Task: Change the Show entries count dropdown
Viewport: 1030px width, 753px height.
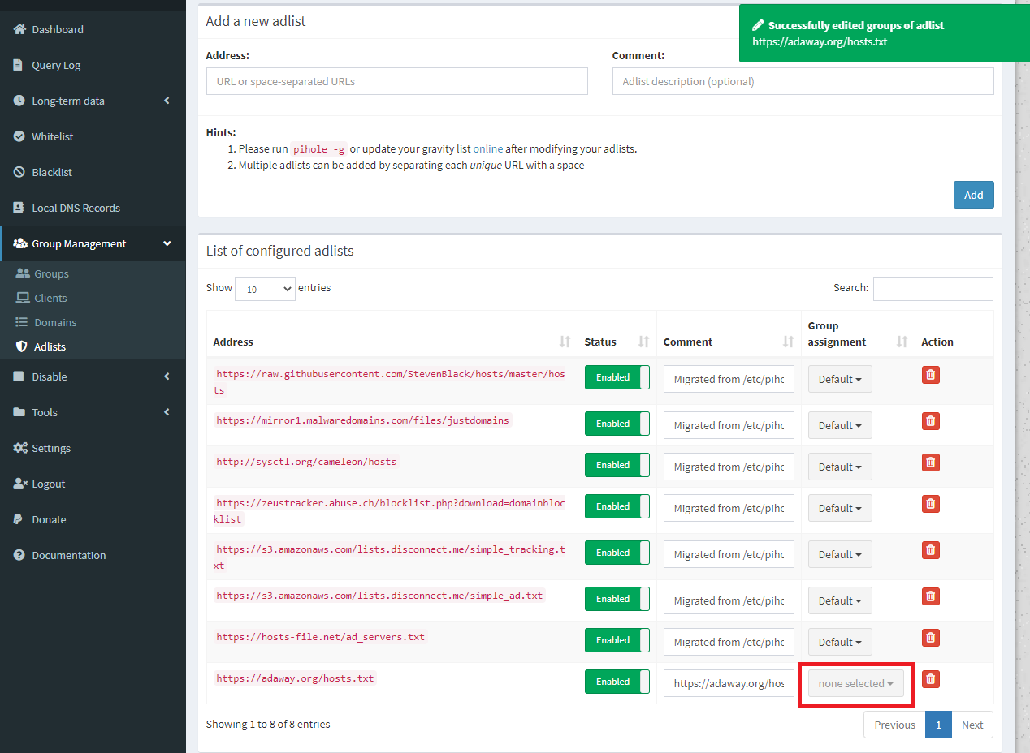Action: [x=265, y=288]
